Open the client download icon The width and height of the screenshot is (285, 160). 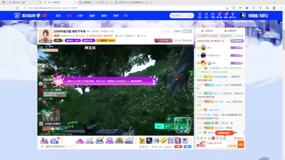[x=219, y=15]
